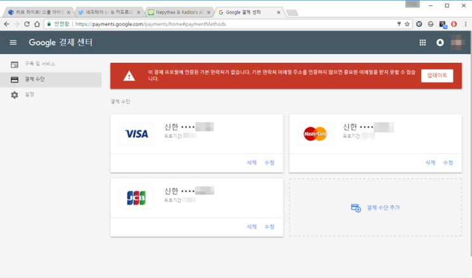
Task: Open 구독 및 서비스 in the sidebar
Action: click(51, 64)
